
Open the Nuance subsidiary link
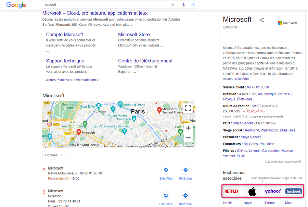point(287,151)
